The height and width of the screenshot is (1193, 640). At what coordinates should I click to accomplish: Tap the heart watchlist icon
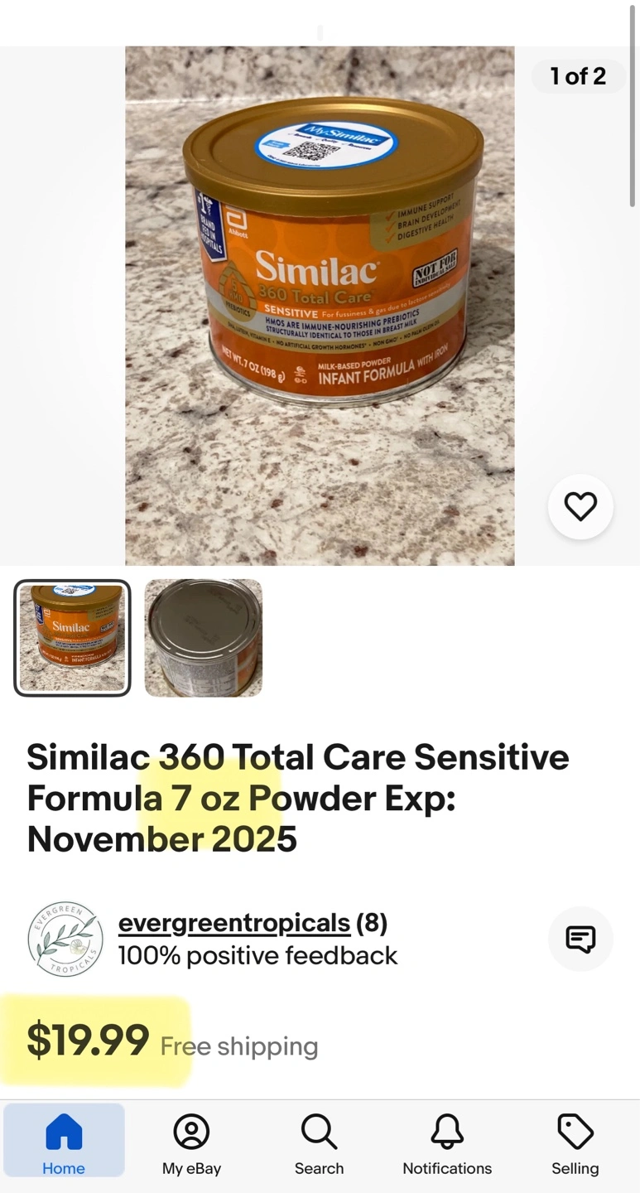580,506
